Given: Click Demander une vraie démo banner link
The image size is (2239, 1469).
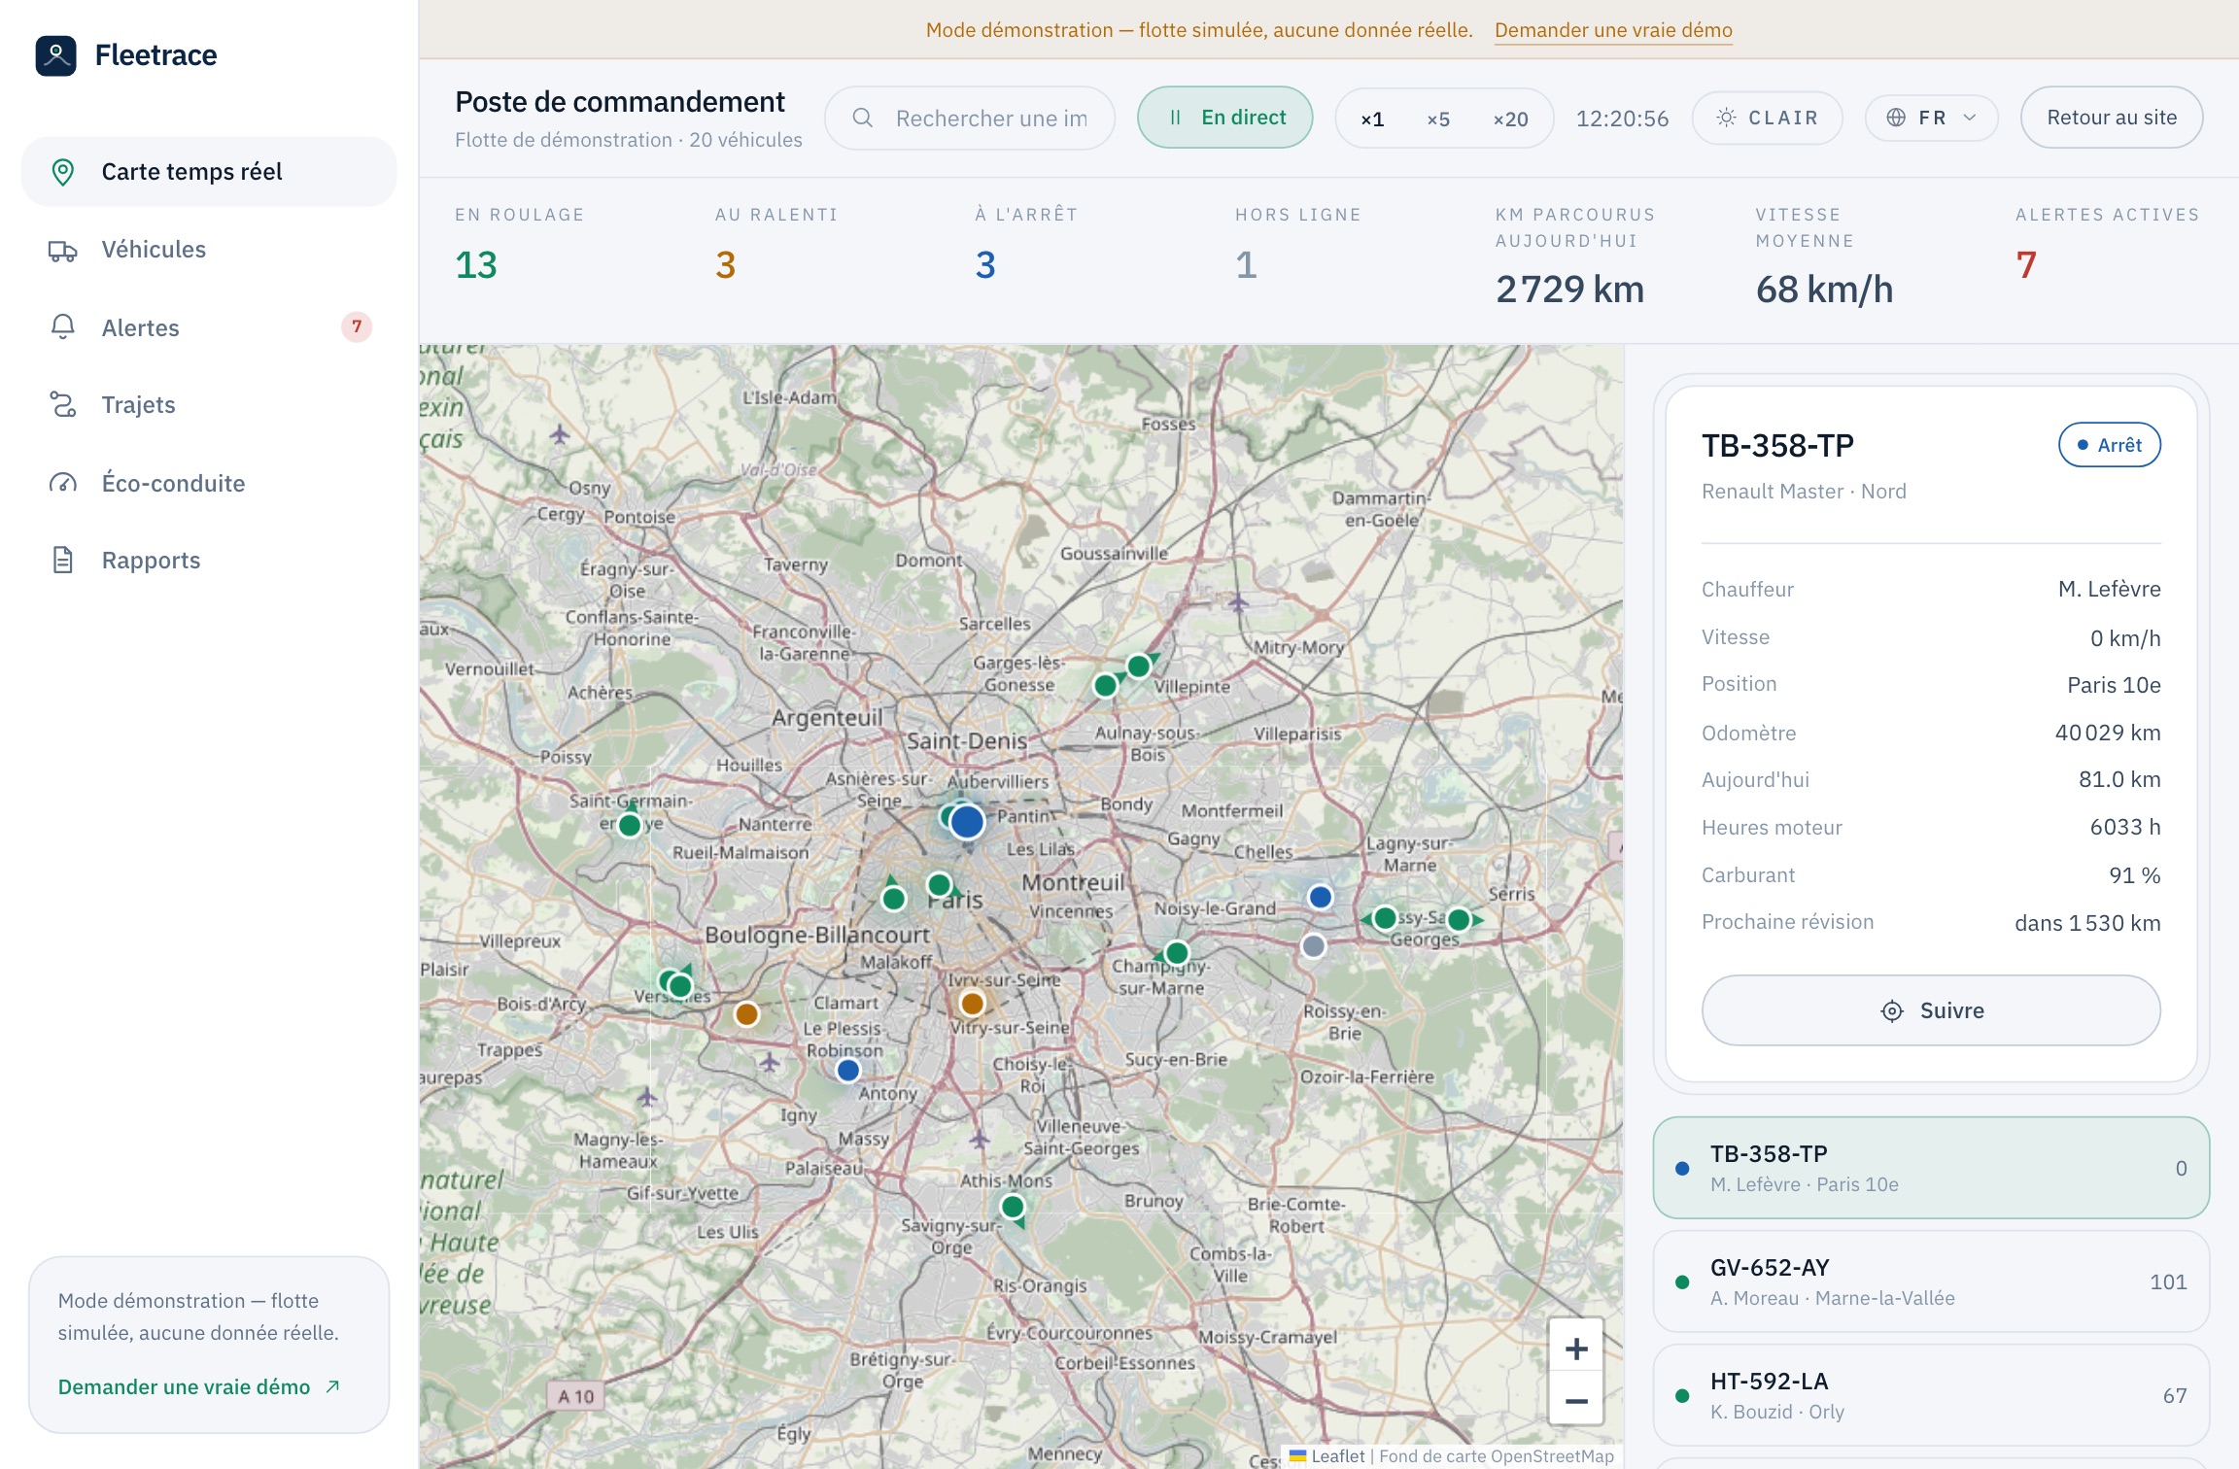Looking at the screenshot, I should click(1613, 30).
